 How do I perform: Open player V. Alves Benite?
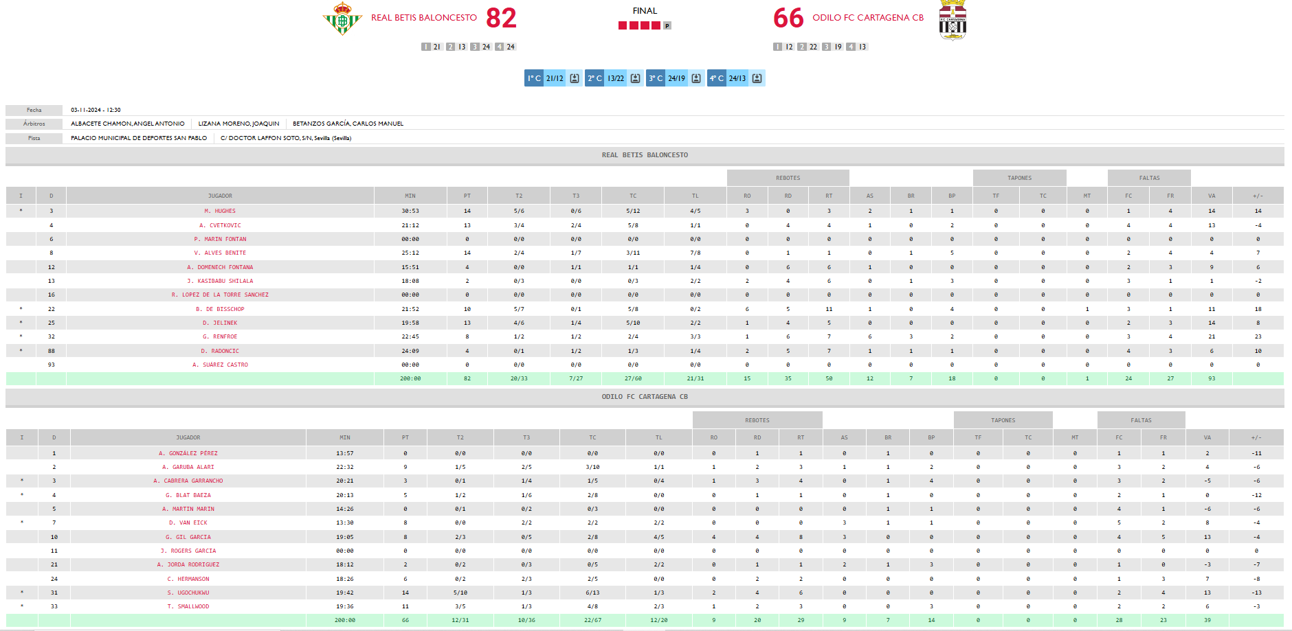coord(220,253)
